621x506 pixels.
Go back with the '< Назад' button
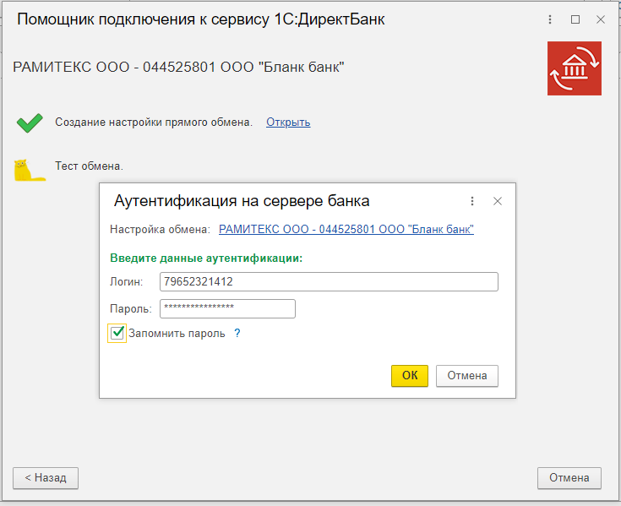[46, 477]
